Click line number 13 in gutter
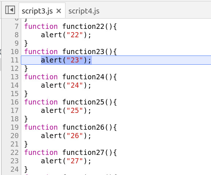This screenshot has height=175, width=211. (15, 77)
